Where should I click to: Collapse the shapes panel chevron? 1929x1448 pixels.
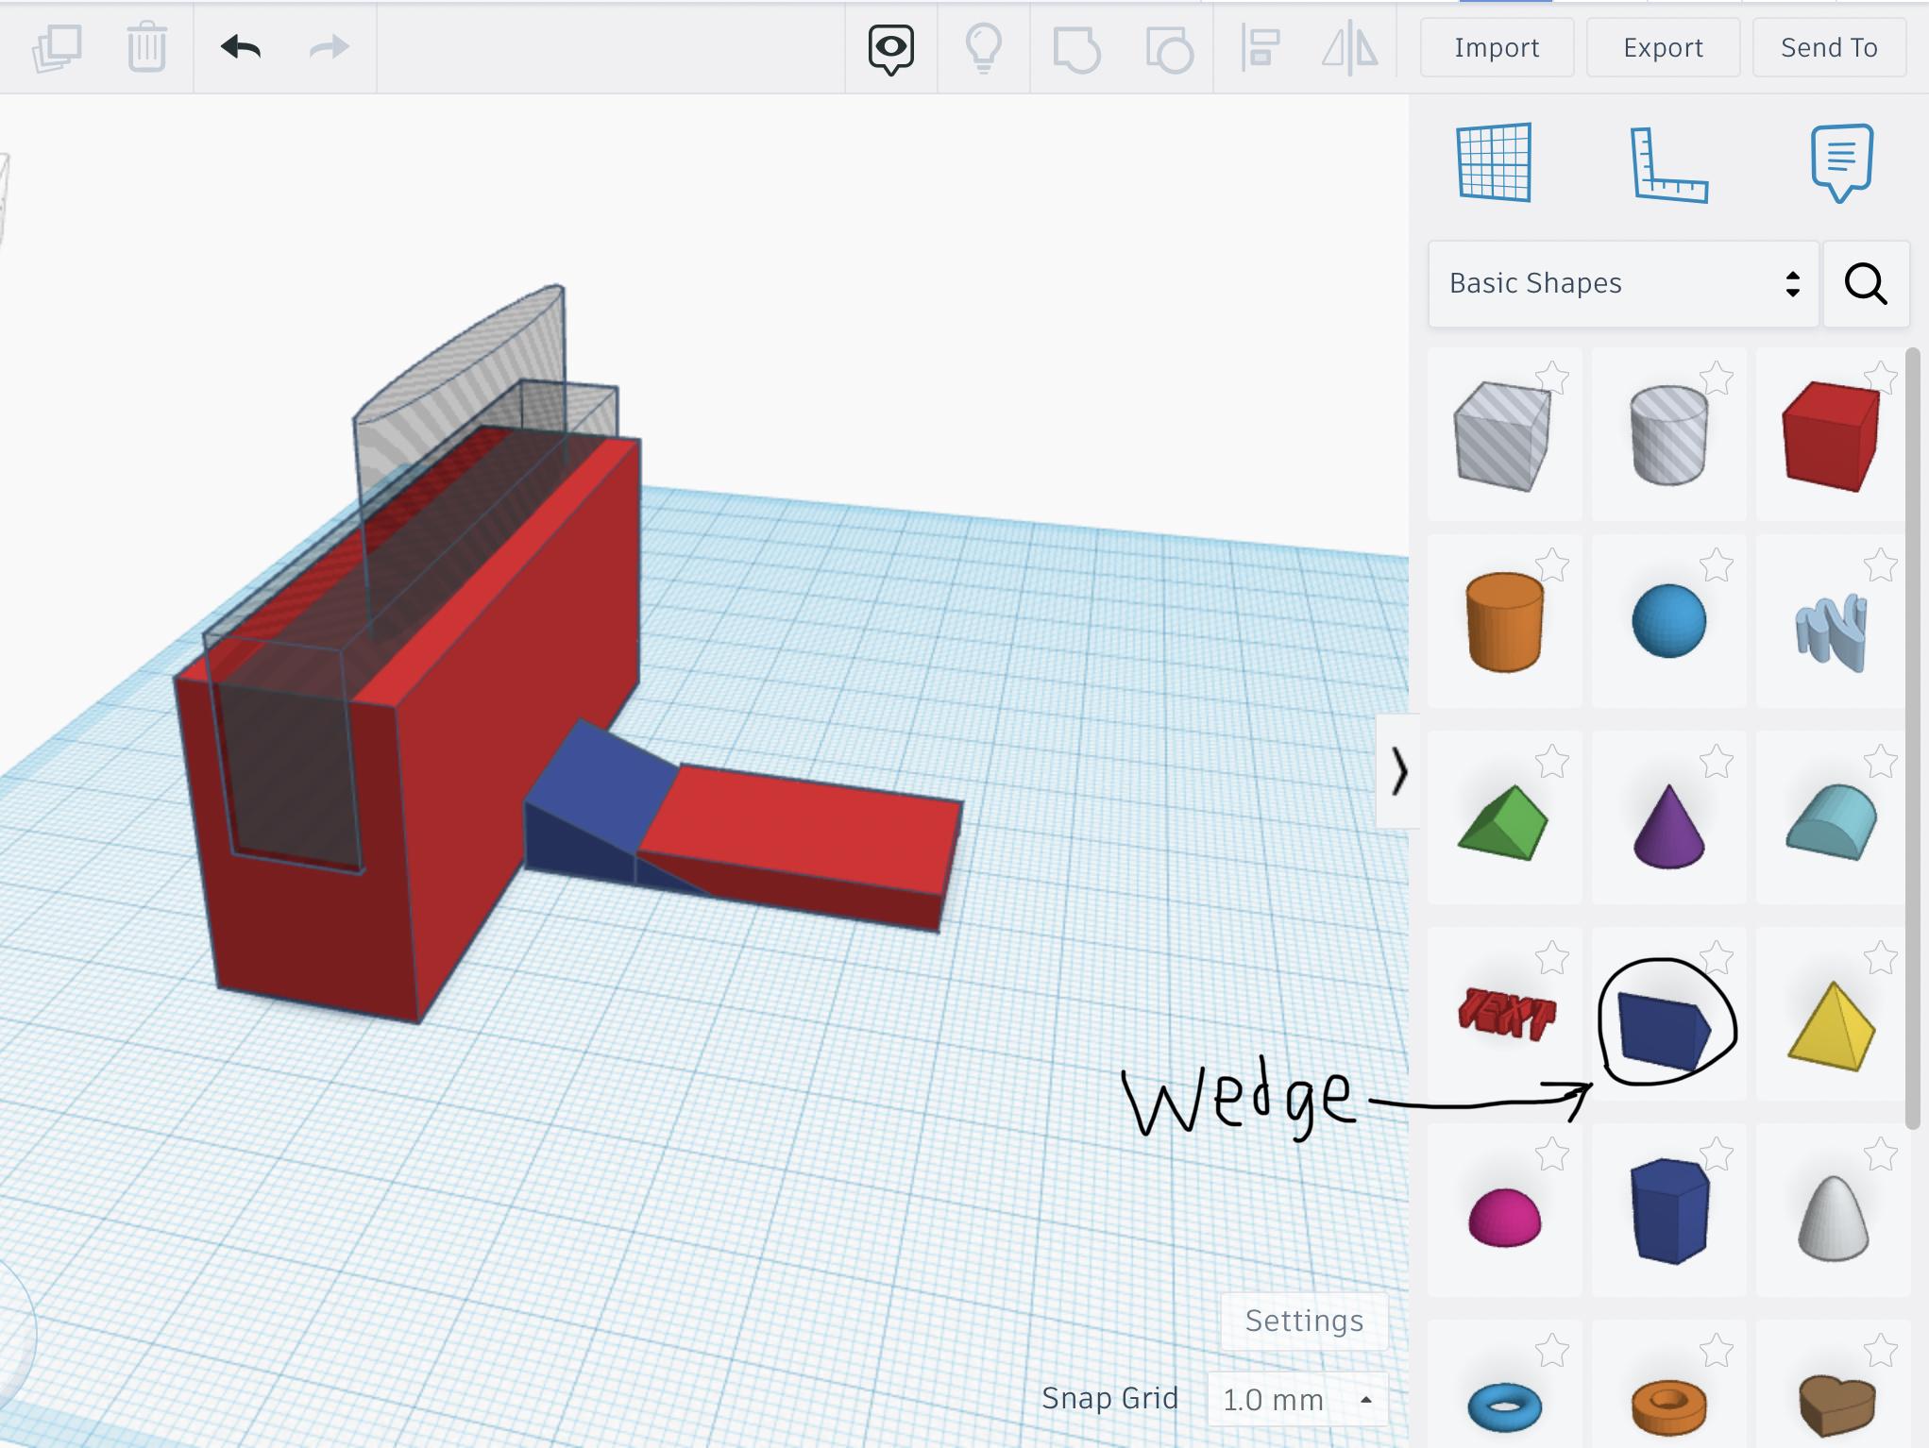click(x=1399, y=771)
